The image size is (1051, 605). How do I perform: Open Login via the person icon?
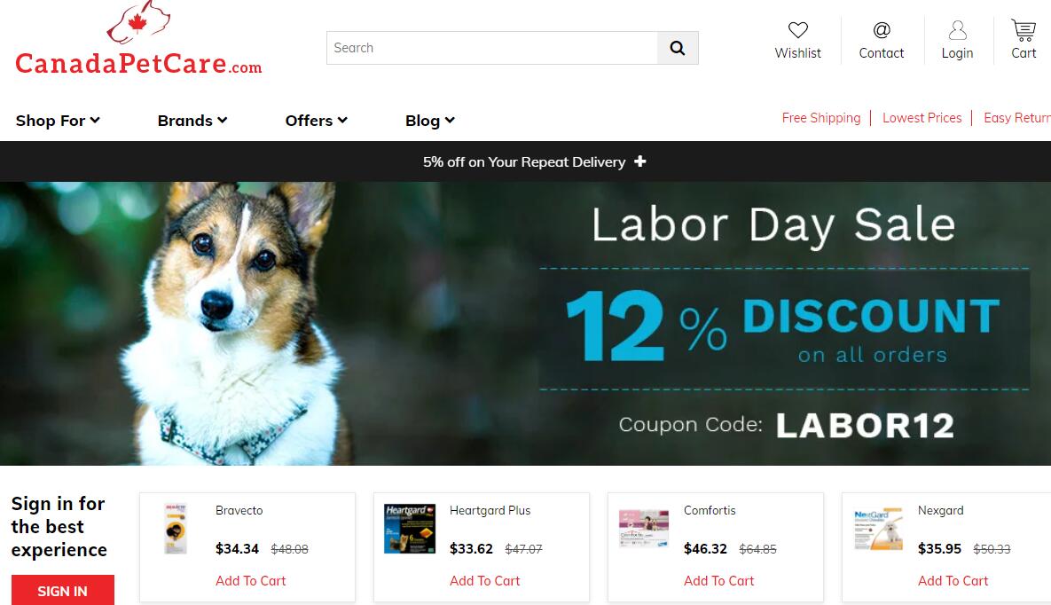[957, 30]
